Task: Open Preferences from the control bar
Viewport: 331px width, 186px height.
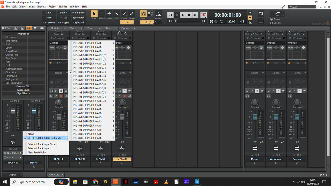Action: [x=78, y=13]
